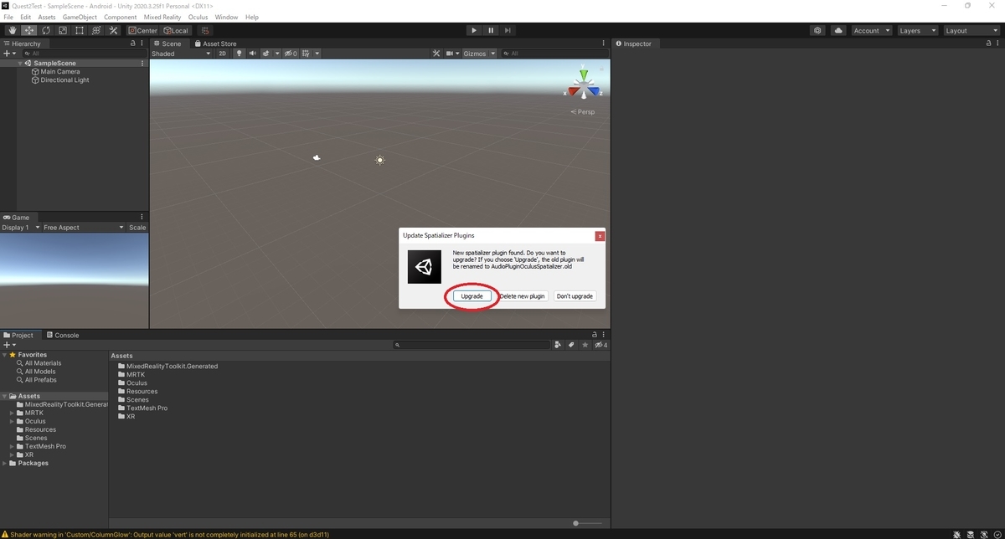This screenshot has width=1005, height=539.
Task: Toggle scene grid visibility
Action: (x=307, y=54)
